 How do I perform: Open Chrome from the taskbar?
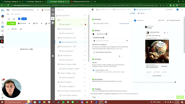pos(87,102)
